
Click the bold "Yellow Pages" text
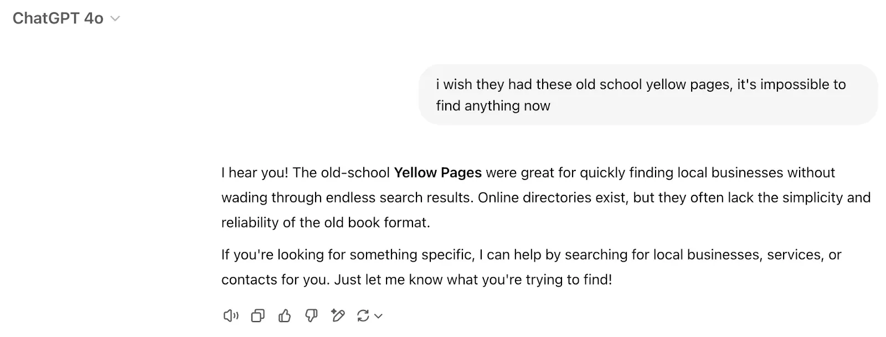437,173
